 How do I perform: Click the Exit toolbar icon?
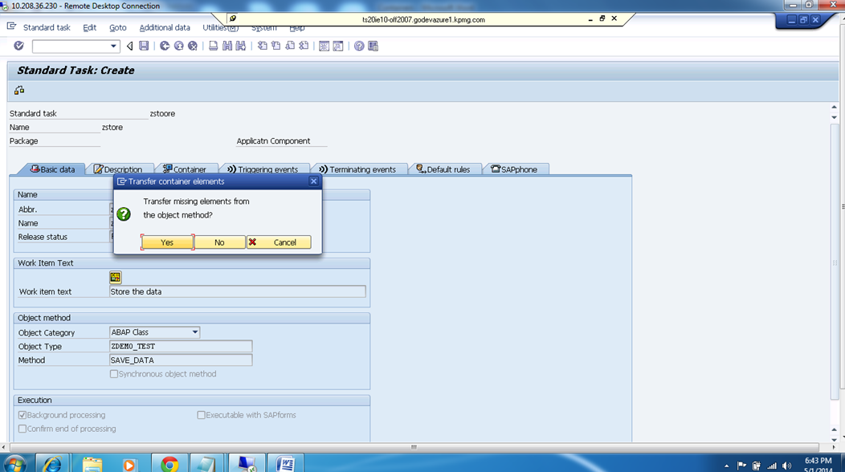177,46
